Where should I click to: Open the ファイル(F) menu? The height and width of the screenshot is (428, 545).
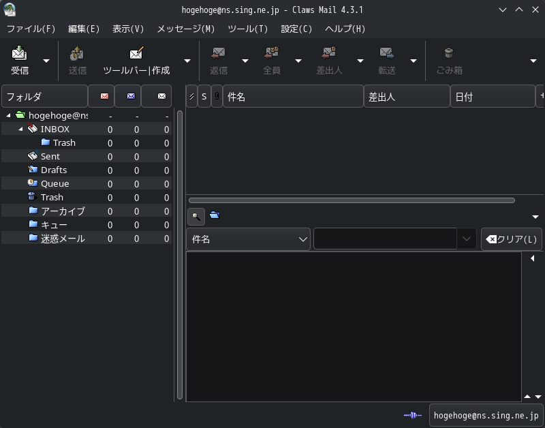[x=31, y=29]
